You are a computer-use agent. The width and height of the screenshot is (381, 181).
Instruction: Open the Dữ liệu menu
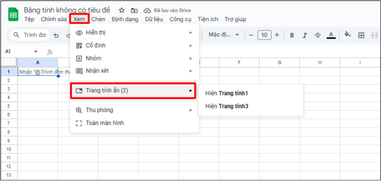[x=154, y=19]
